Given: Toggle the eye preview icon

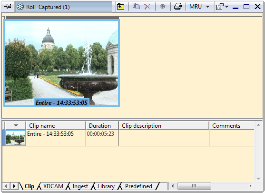Looking at the screenshot, I should pos(162,7).
